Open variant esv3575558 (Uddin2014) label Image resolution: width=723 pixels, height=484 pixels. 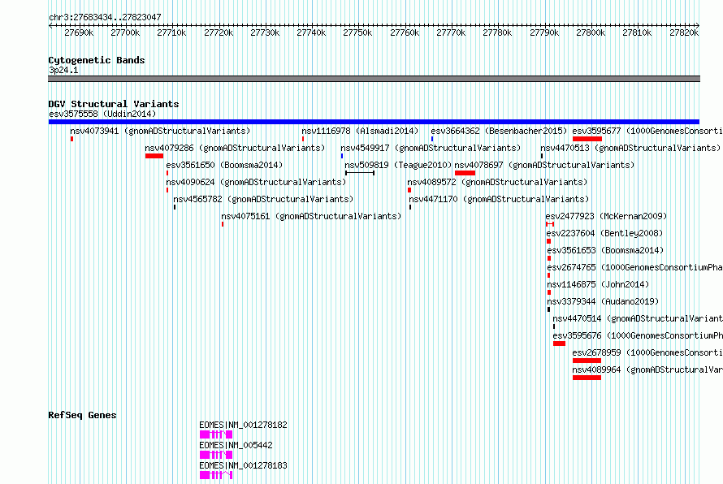pos(102,114)
